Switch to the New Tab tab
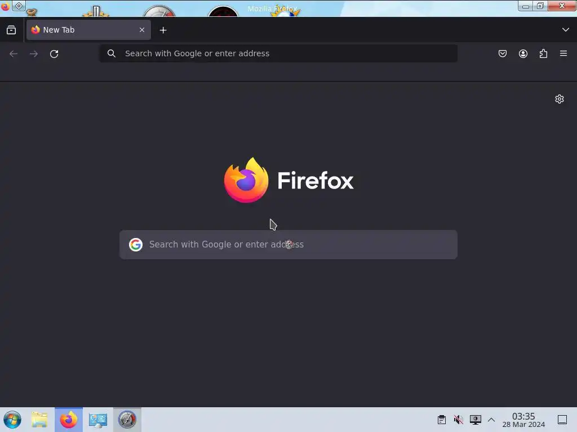Viewport: 577px width, 432px height. click(x=88, y=30)
